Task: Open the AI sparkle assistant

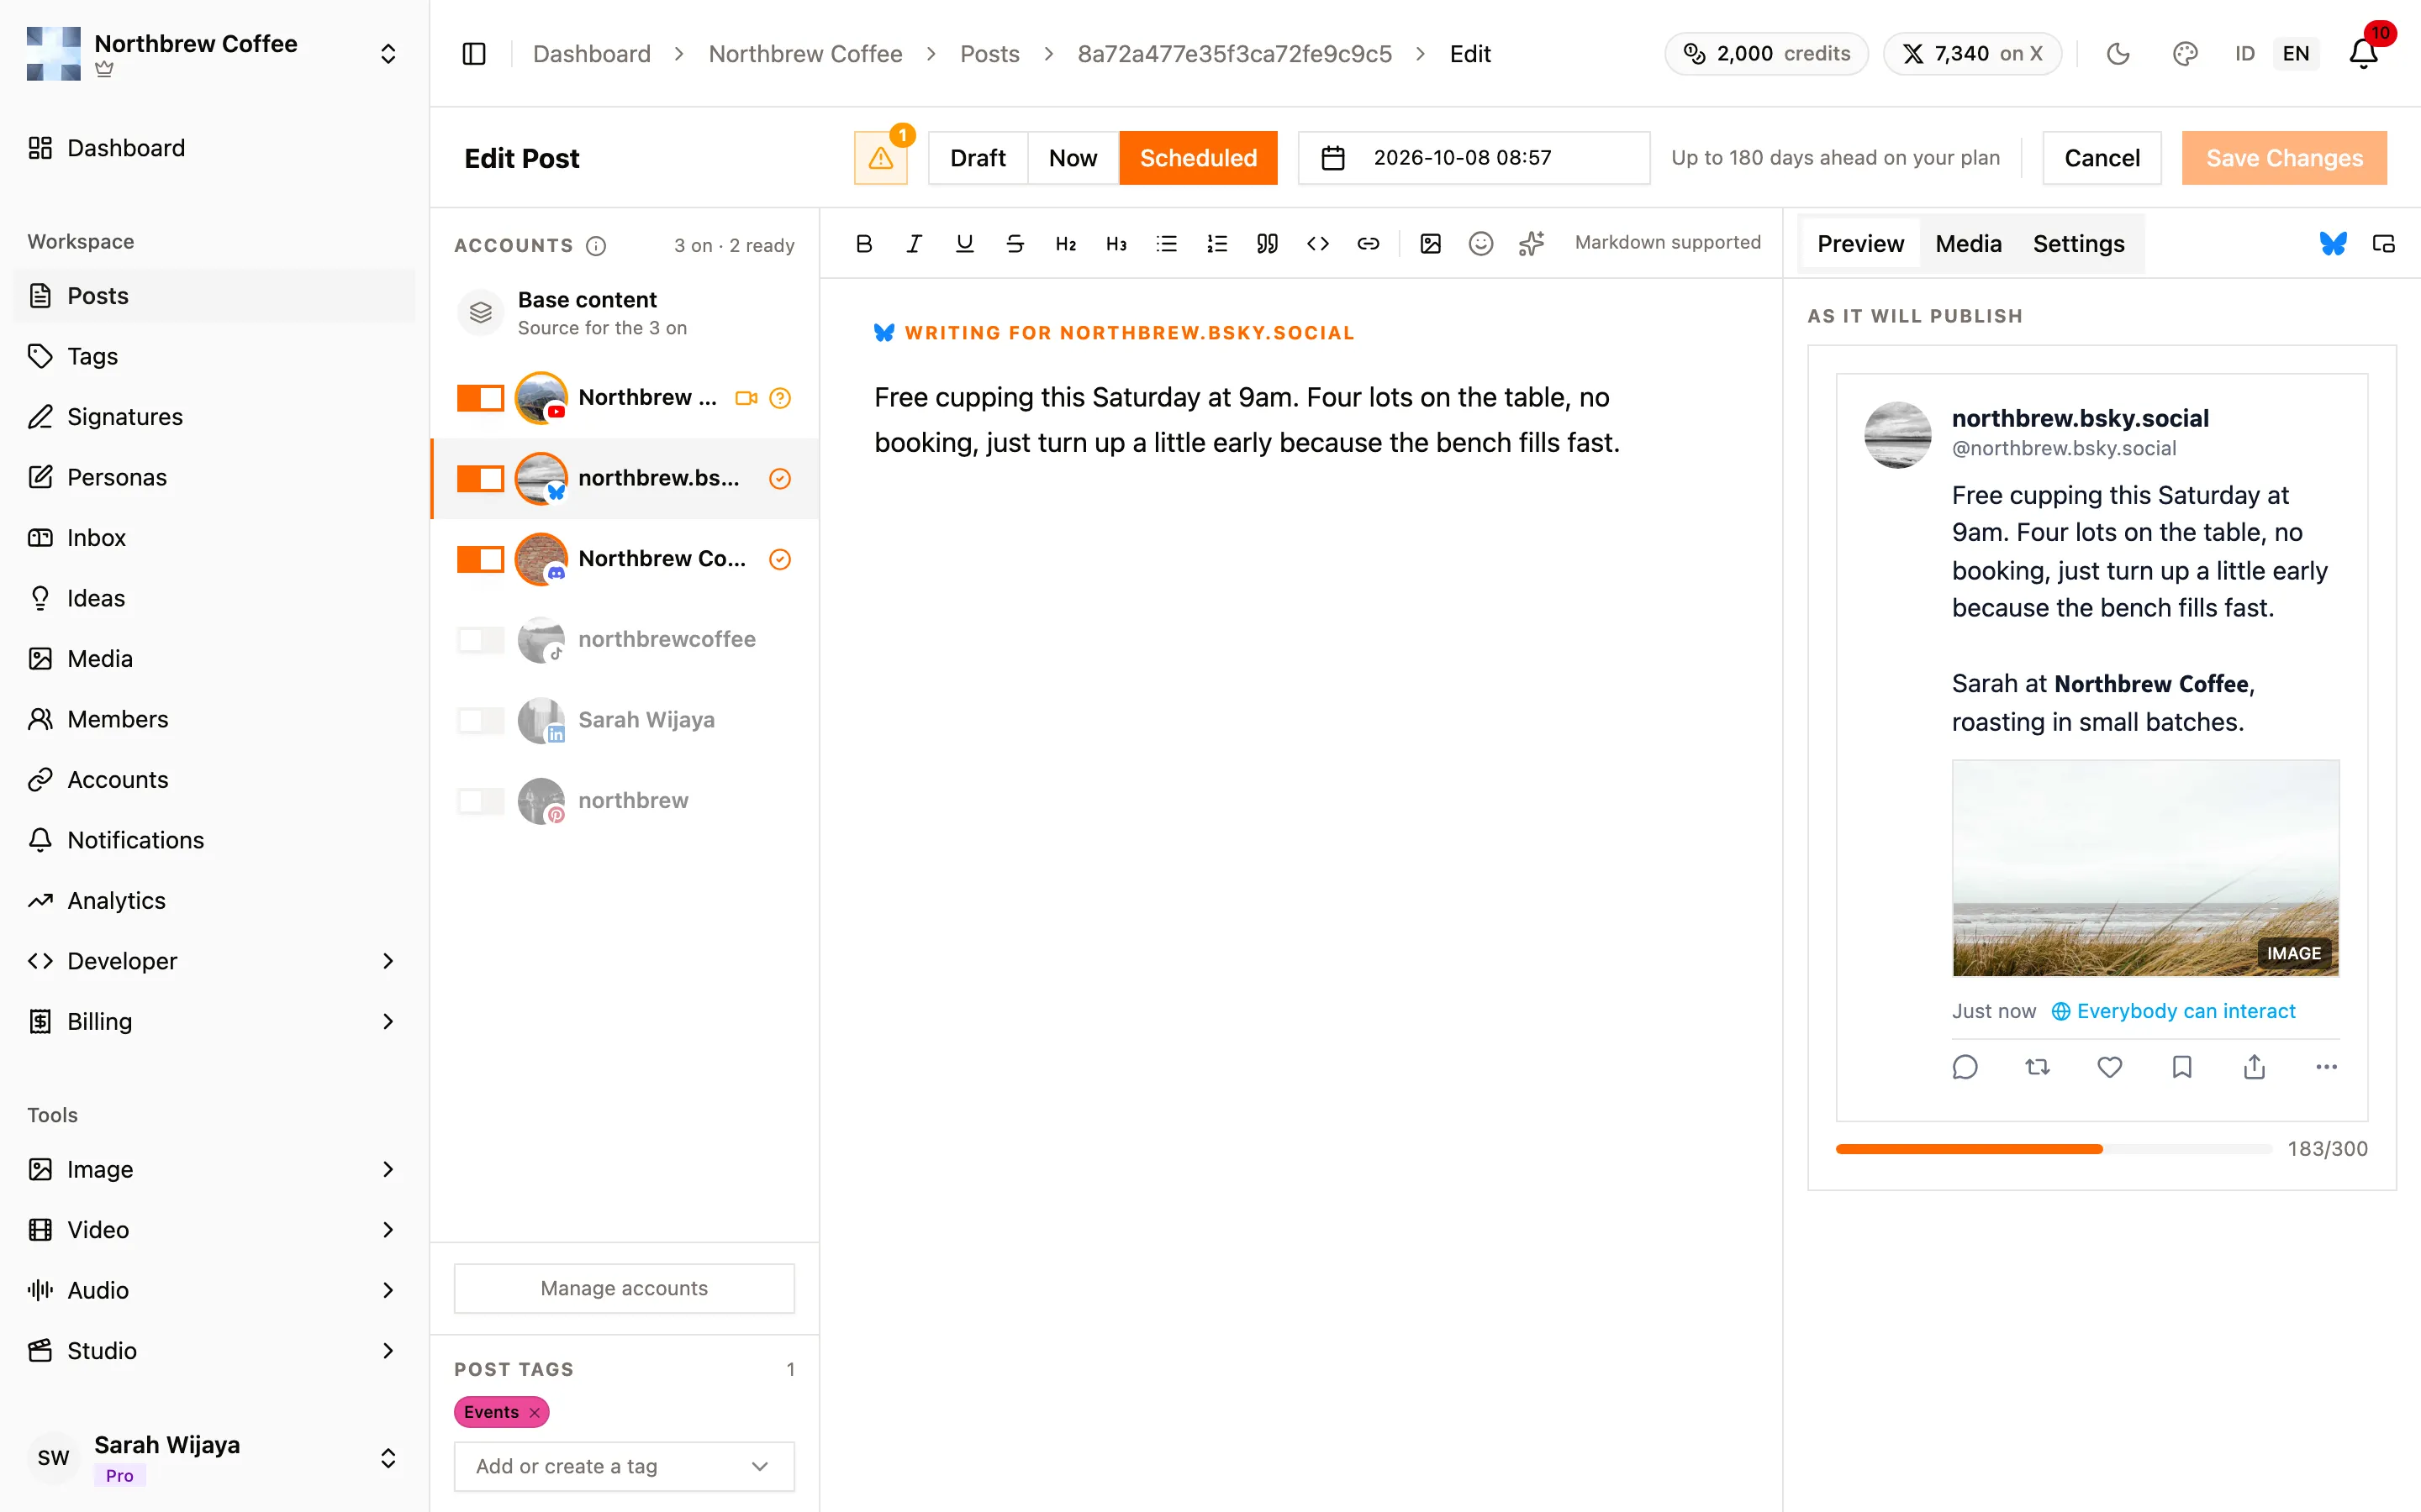Action: [x=1532, y=243]
